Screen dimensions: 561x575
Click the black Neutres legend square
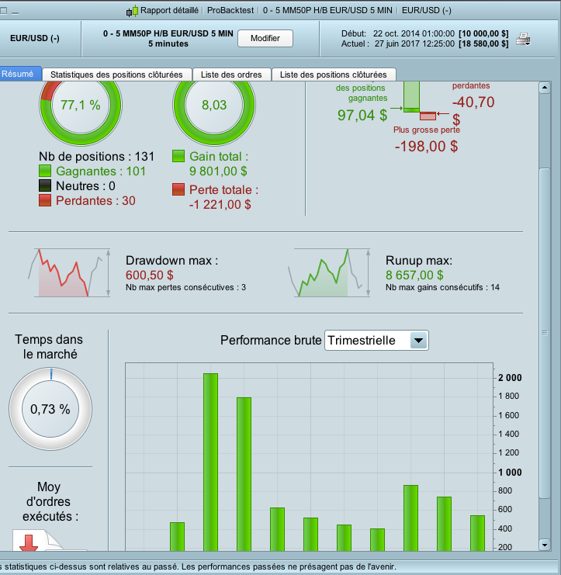45,185
